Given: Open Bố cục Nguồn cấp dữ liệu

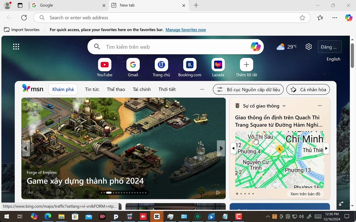Looking at the screenshot, I should coord(248,89).
